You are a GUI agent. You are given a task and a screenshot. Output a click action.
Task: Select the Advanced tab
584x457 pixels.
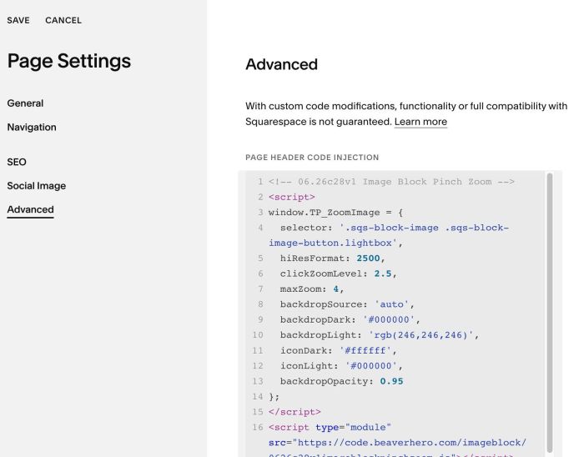coord(31,209)
